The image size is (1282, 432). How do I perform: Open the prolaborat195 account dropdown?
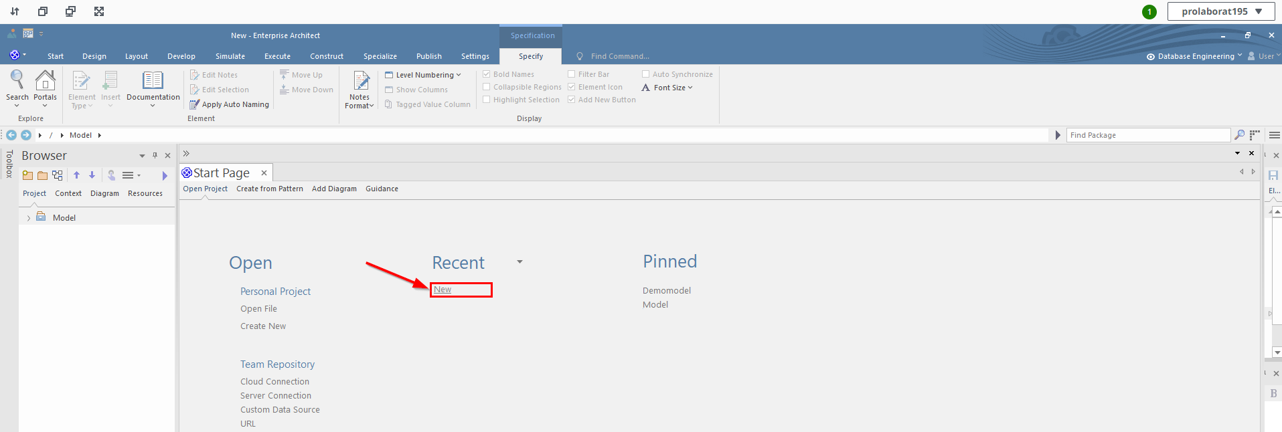pos(1220,11)
